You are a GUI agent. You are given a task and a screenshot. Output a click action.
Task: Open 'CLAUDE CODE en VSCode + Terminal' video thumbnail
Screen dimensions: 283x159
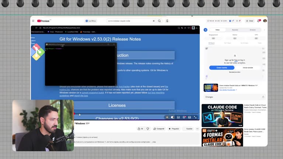pos(222,116)
